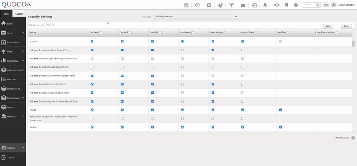357x166 pixels.
Task: Click the Save button
Action: tap(328, 26)
